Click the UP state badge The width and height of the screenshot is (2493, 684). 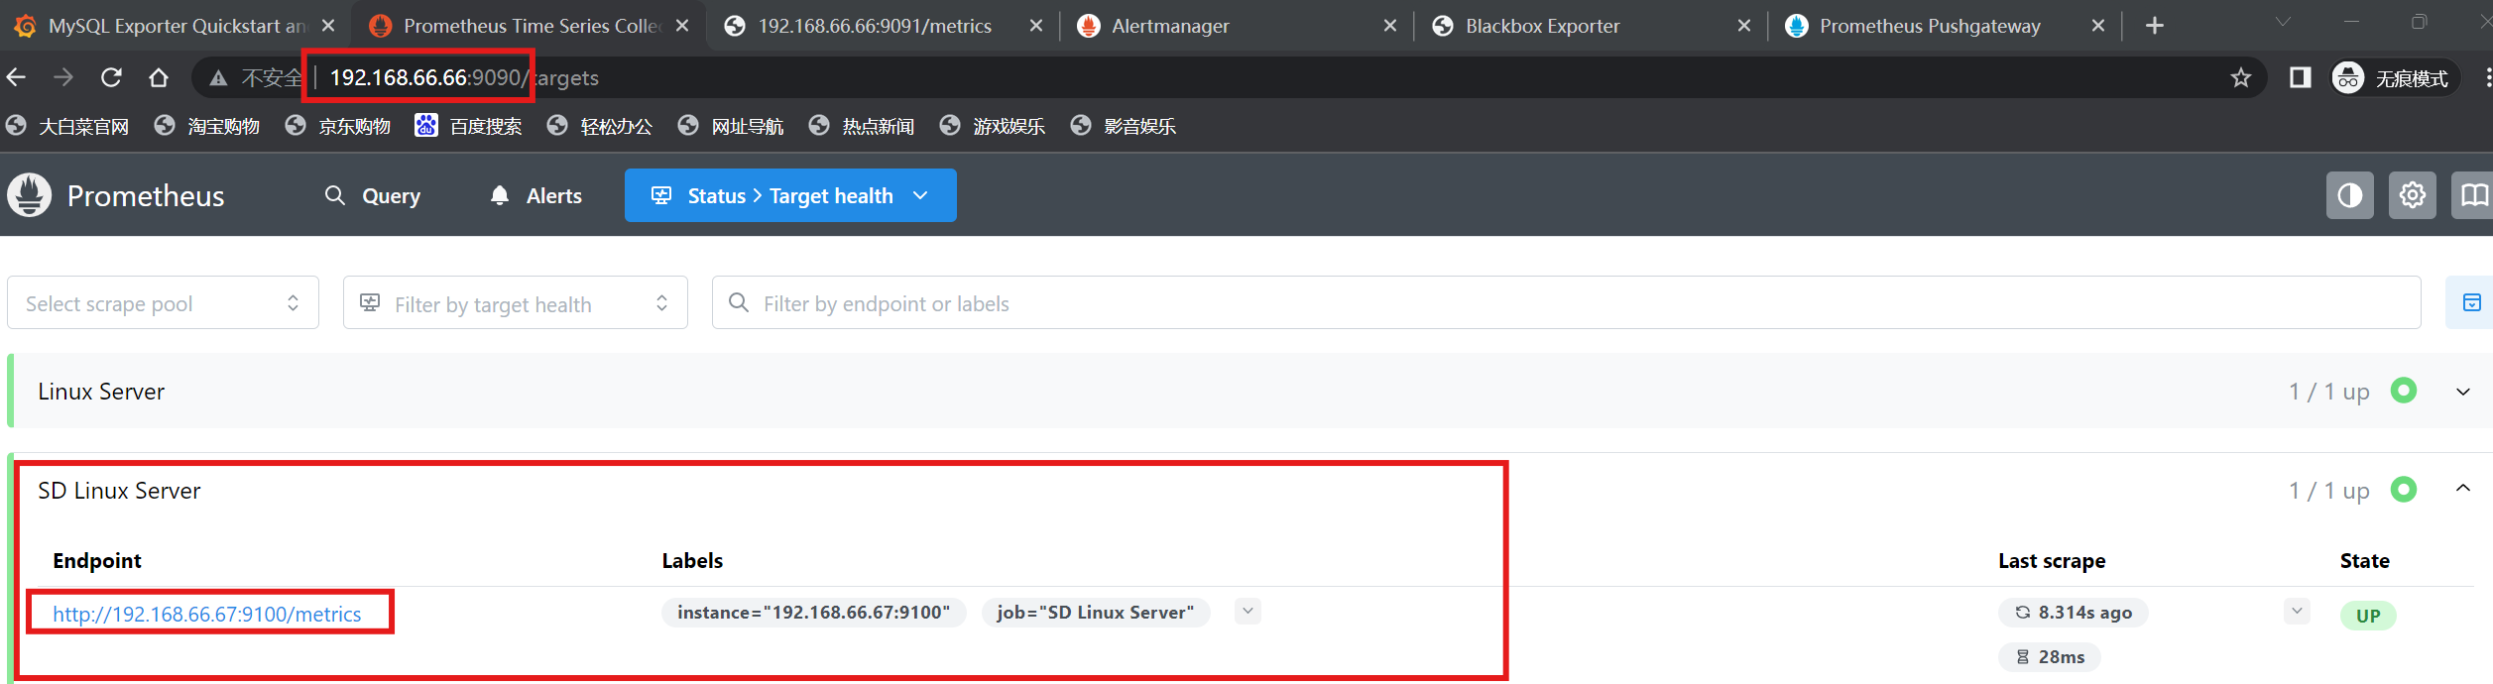pos(2368,616)
